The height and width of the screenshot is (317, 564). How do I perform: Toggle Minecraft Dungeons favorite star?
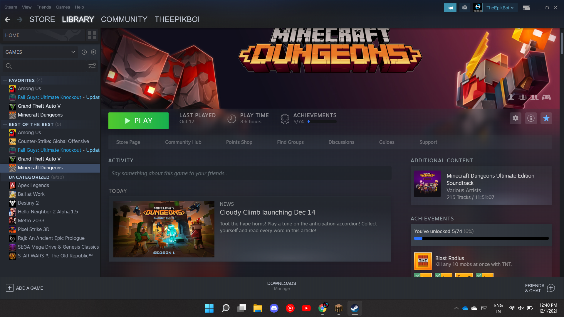(546, 118)
